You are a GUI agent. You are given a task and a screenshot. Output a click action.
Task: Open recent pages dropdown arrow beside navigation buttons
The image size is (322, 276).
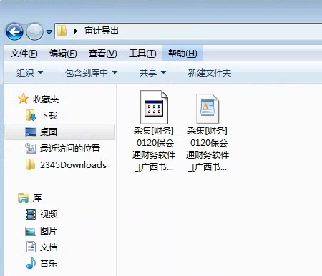[49, 31]
